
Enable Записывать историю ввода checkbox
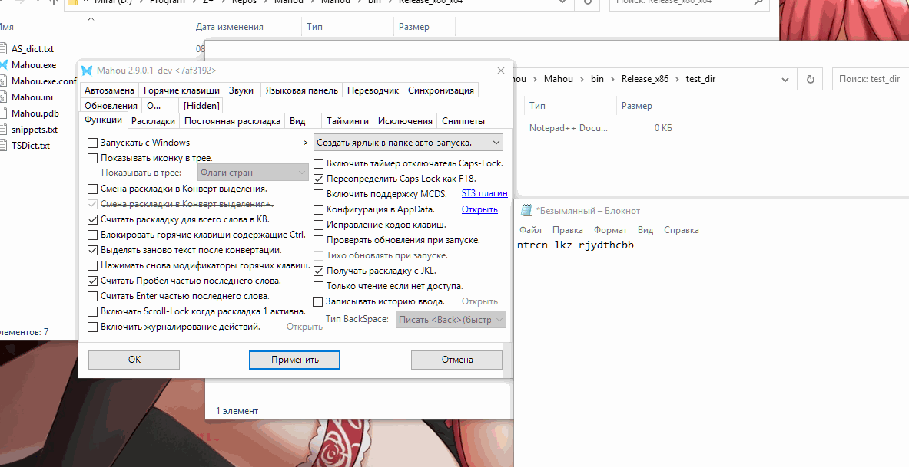[317, 301]
